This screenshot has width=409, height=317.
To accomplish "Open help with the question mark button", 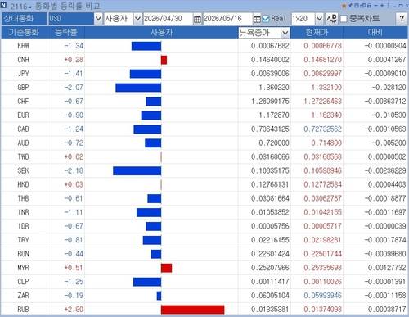I will (x=402, y=19).
